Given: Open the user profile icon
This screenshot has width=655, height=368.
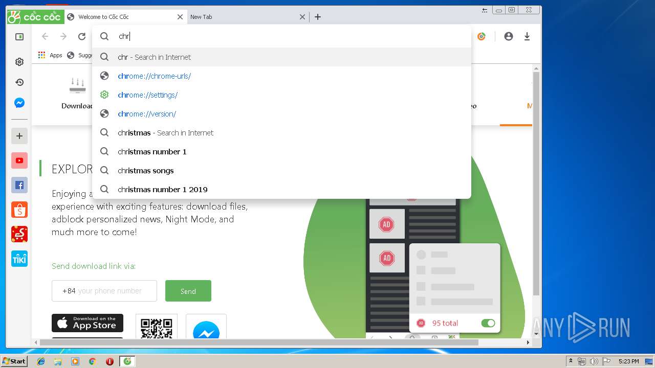Looking at the screenshot, I should tap(509, 36).
